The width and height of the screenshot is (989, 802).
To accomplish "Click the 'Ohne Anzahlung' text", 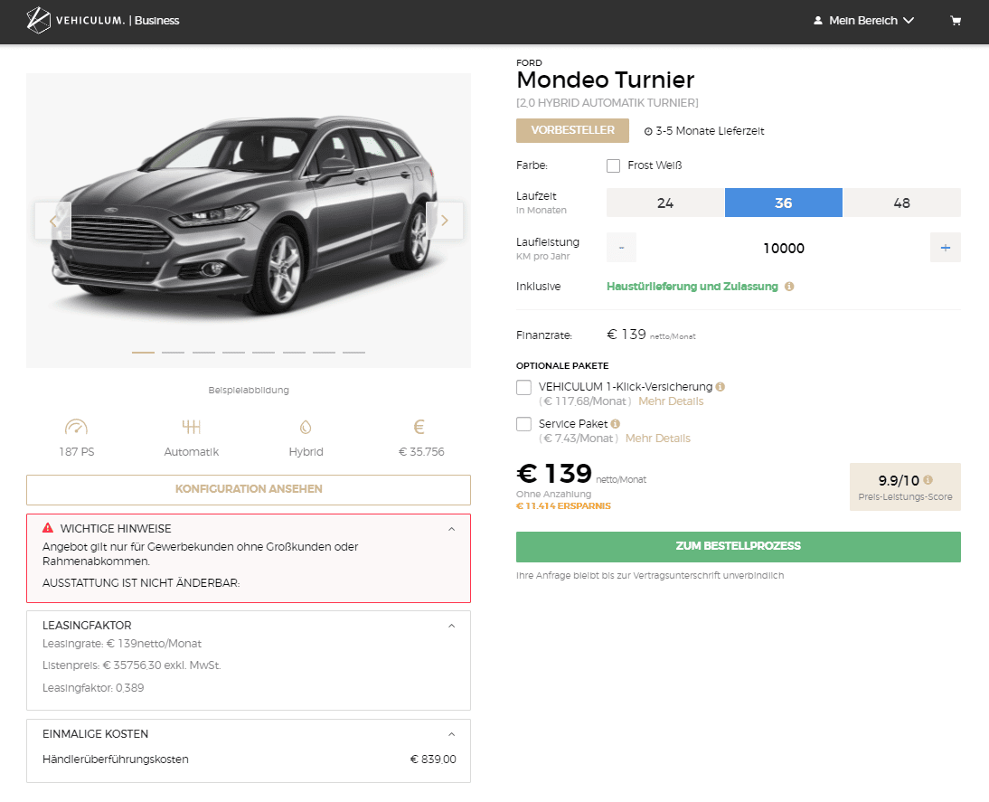I will (x=554, y=494).
